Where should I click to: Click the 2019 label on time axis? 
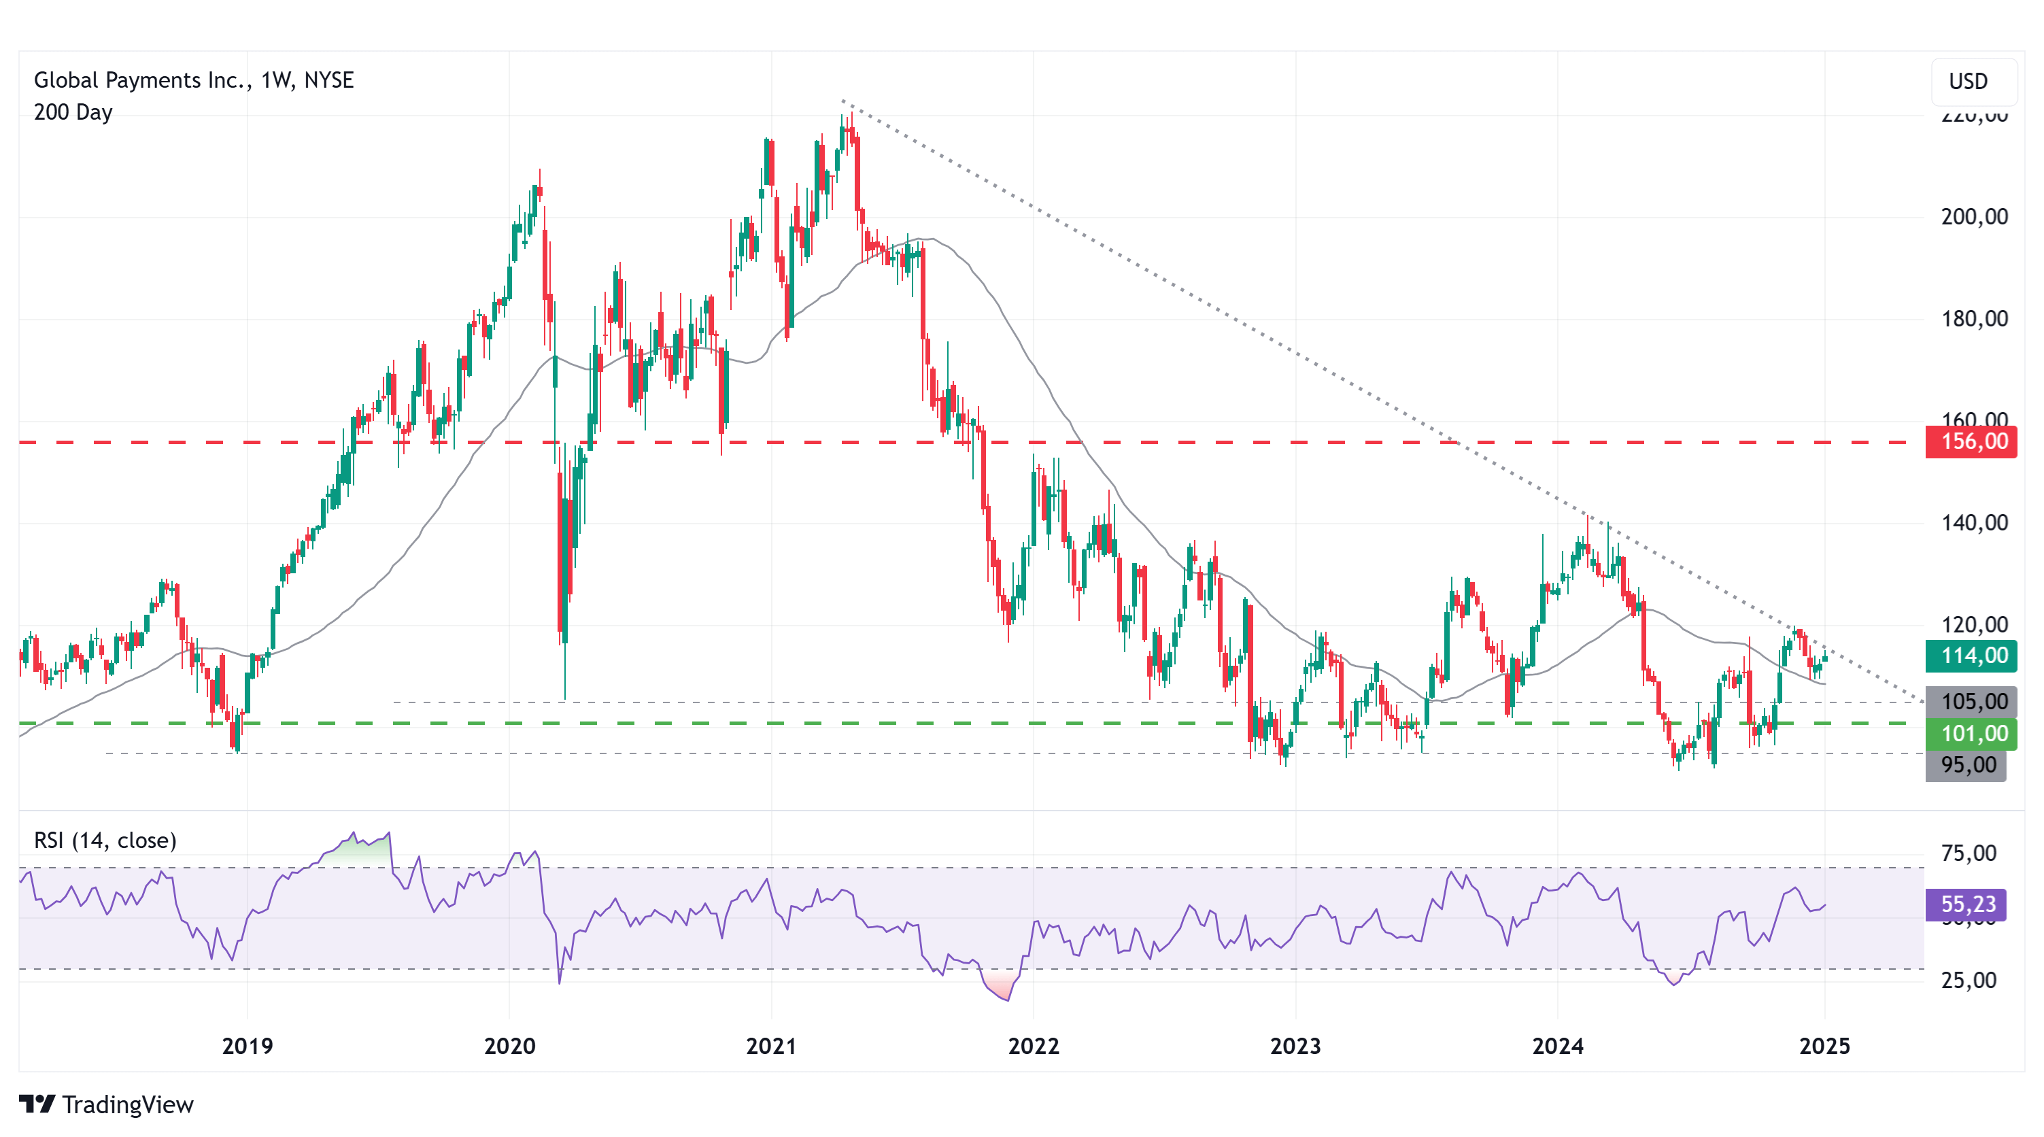point(247,1046)
